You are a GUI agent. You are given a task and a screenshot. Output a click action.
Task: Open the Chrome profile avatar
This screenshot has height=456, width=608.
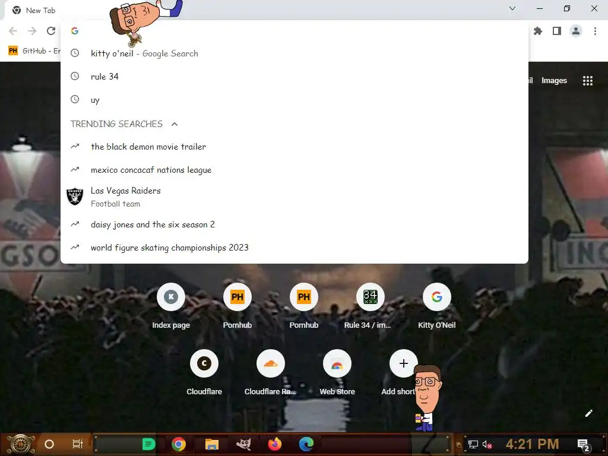(x=576, y=31)
